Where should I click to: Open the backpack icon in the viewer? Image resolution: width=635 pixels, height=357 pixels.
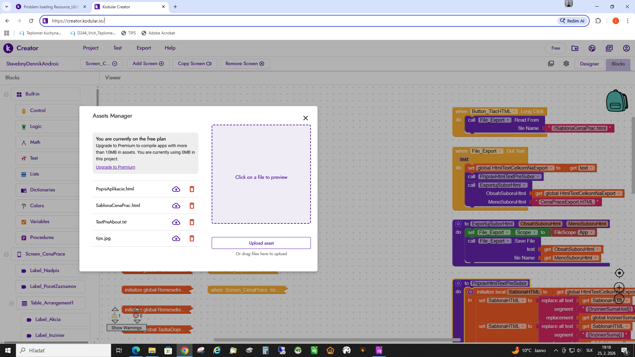click(616, 101)
